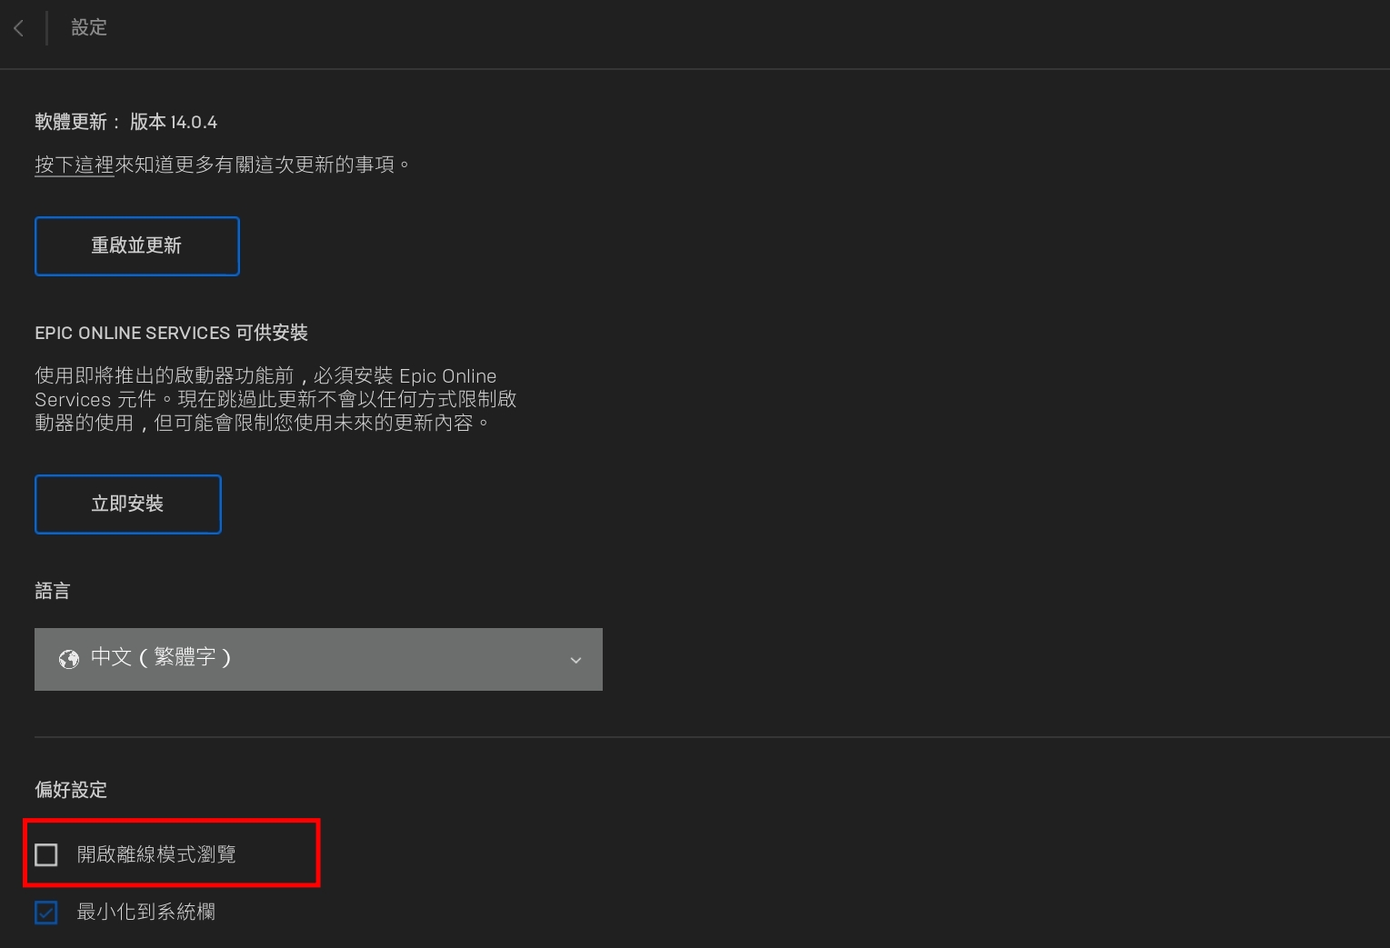The width and height of the screenshot is (1390, 948).
Task: Click the back arrow to leave Settings
Action: click(x=18, y=28)
